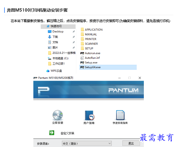
Task: Open the 安装语言 中文（简体） dropdown
Action: point(87,143)
